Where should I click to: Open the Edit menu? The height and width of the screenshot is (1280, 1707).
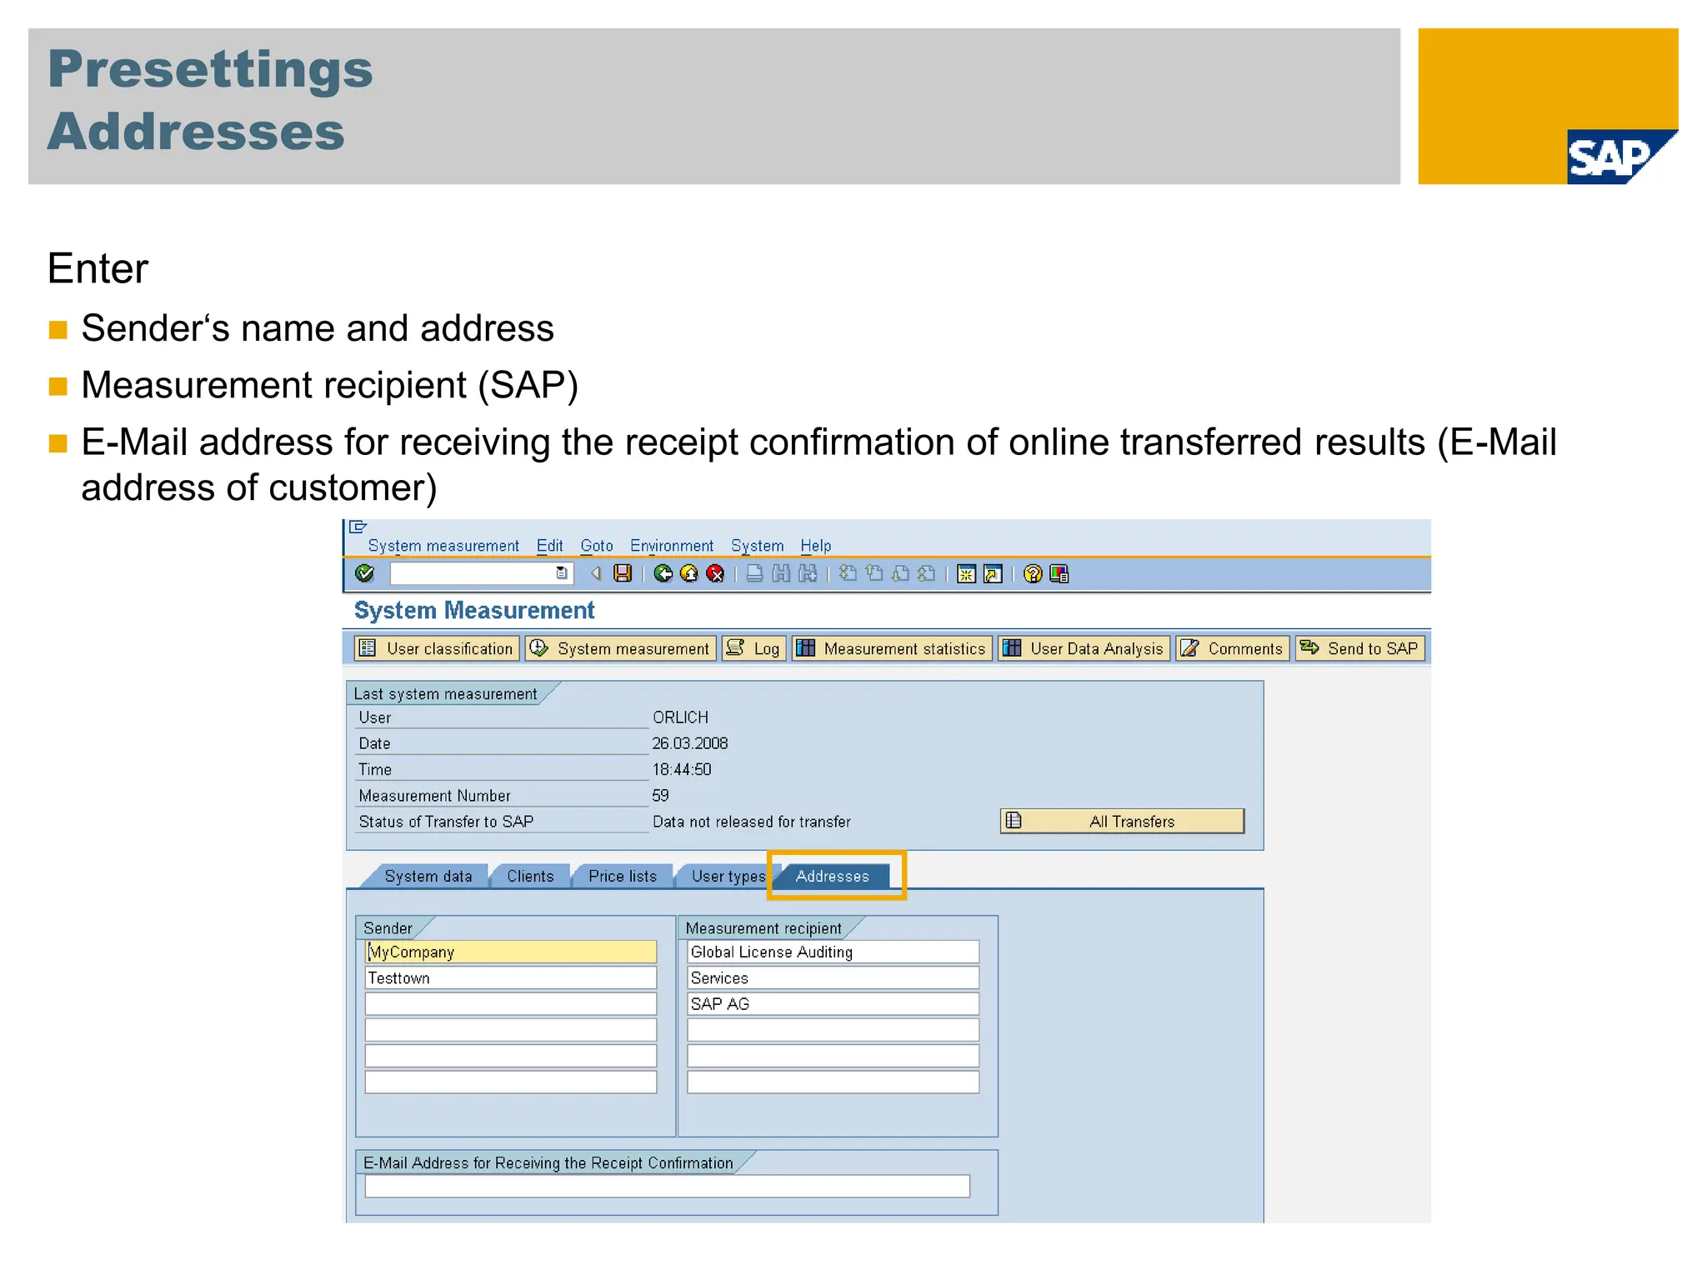pyautogui.click(x=549, y=546)
